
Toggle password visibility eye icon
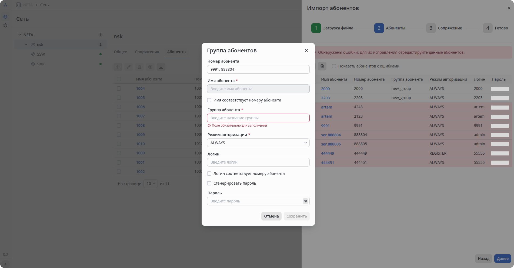click(x=305, y=201)
